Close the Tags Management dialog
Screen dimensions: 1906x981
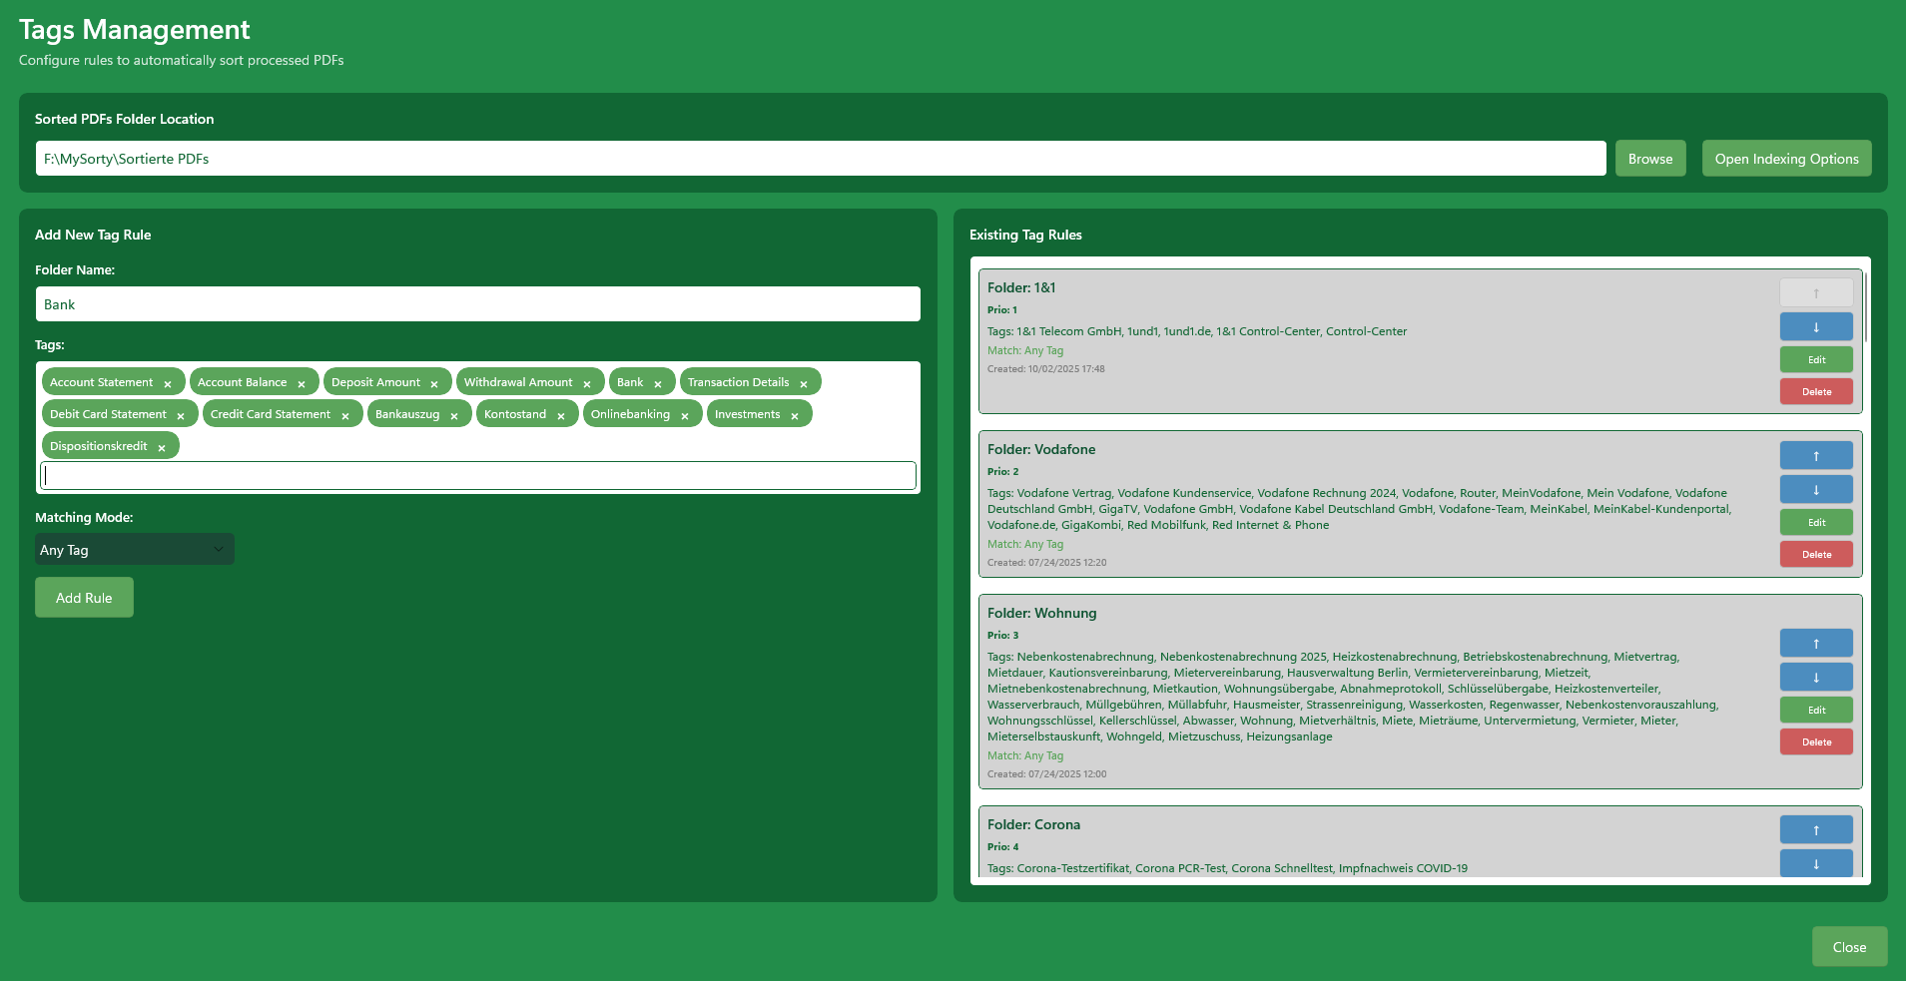click(x=1848, y=946)
